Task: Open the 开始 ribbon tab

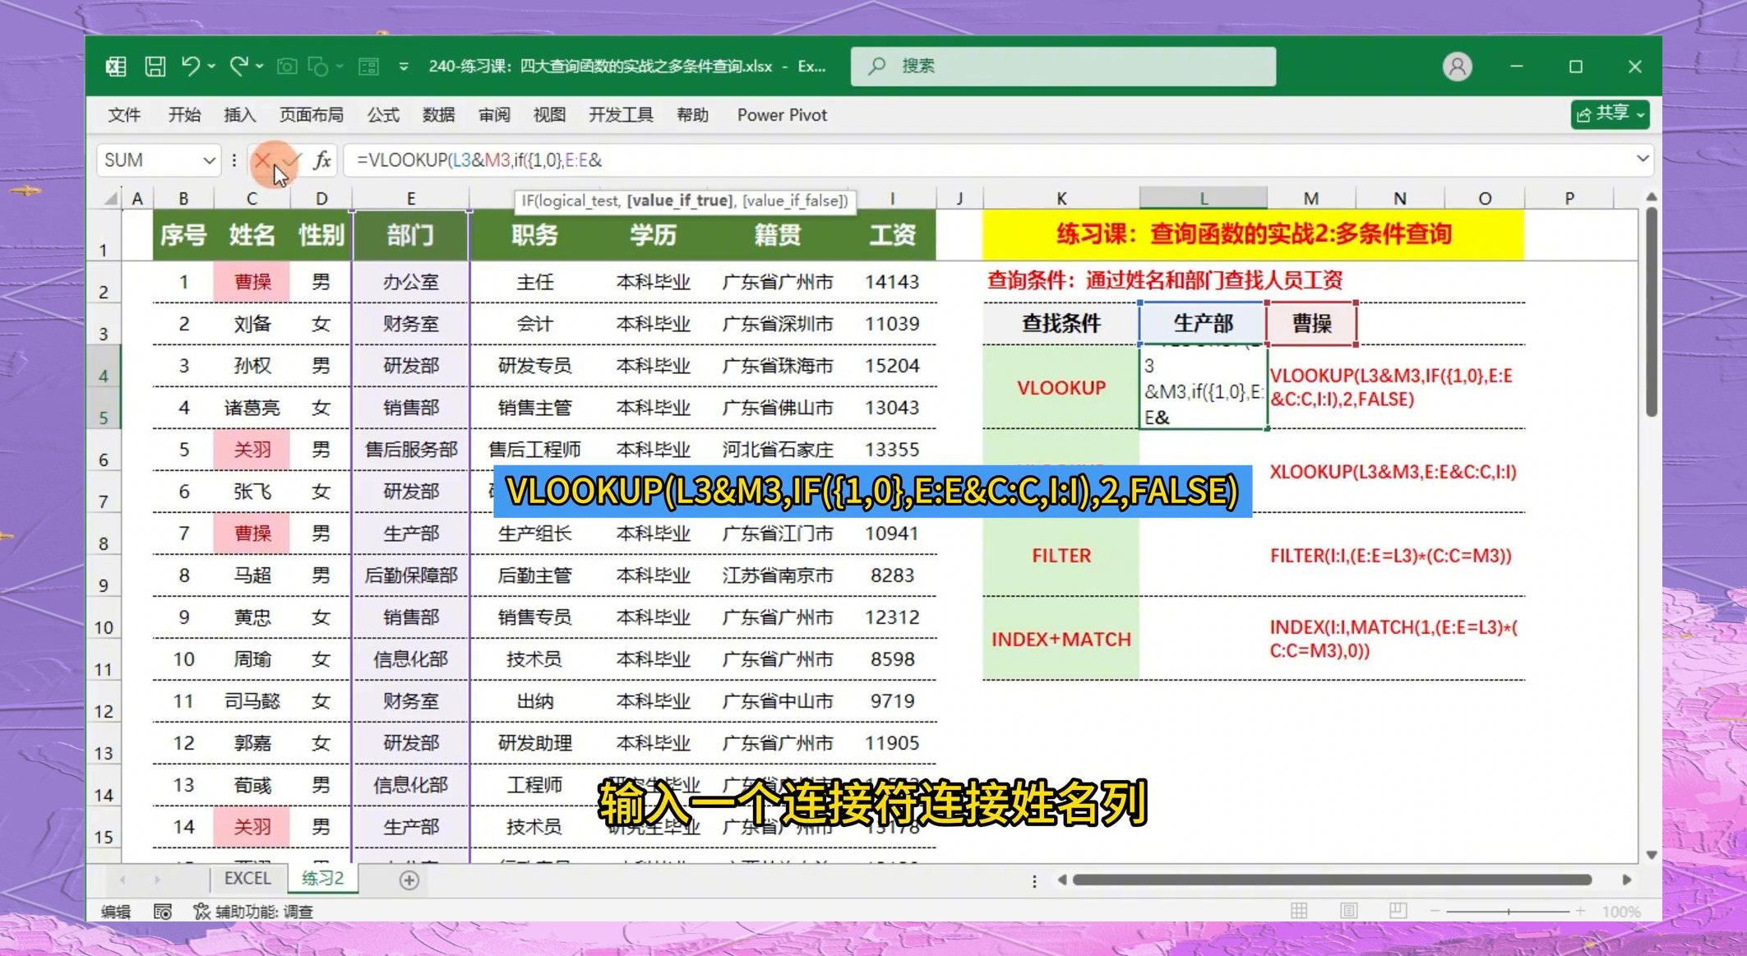Action: point(184,115)
